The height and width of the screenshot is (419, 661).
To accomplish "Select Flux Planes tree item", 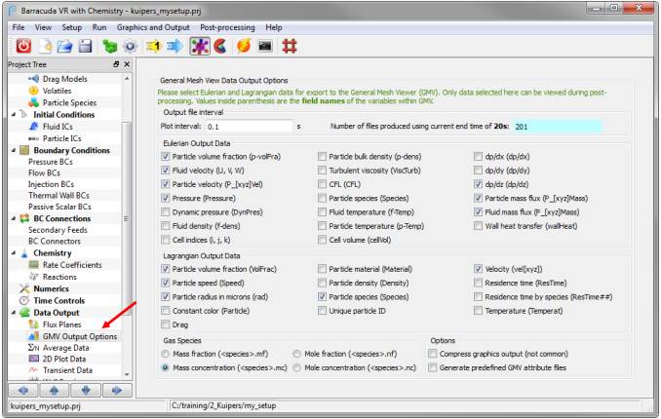I will pyautogui.click(x=62, y=324).
